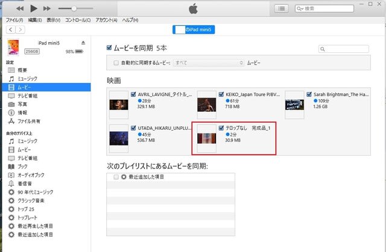
Task: Open the 90 年代ミュージック playlist
Action: [x=46, y=192]
